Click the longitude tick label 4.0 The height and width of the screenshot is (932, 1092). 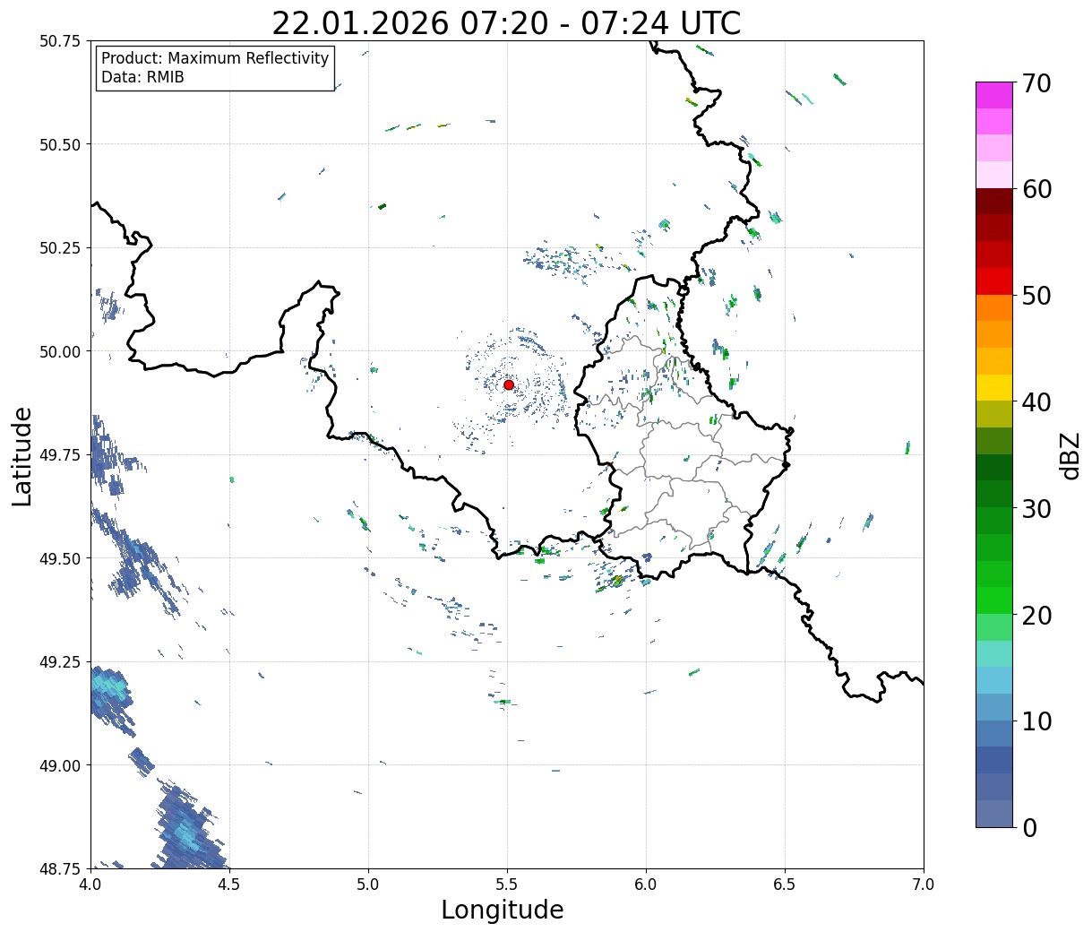[x=90, y=885]
